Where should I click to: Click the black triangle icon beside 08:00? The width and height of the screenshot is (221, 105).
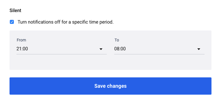[x=199, y=49]
